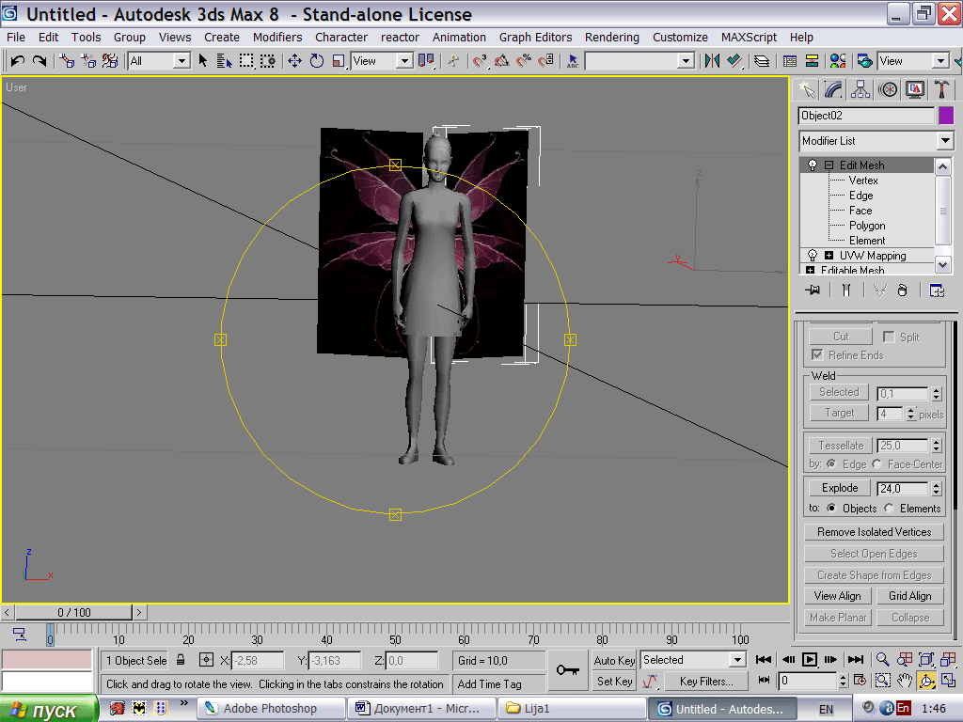Image resolution: width=963 pixels, height=722 pixels.
Task: Click the Maximize Viewport toggle icon
Action: [x=948, y=681]
